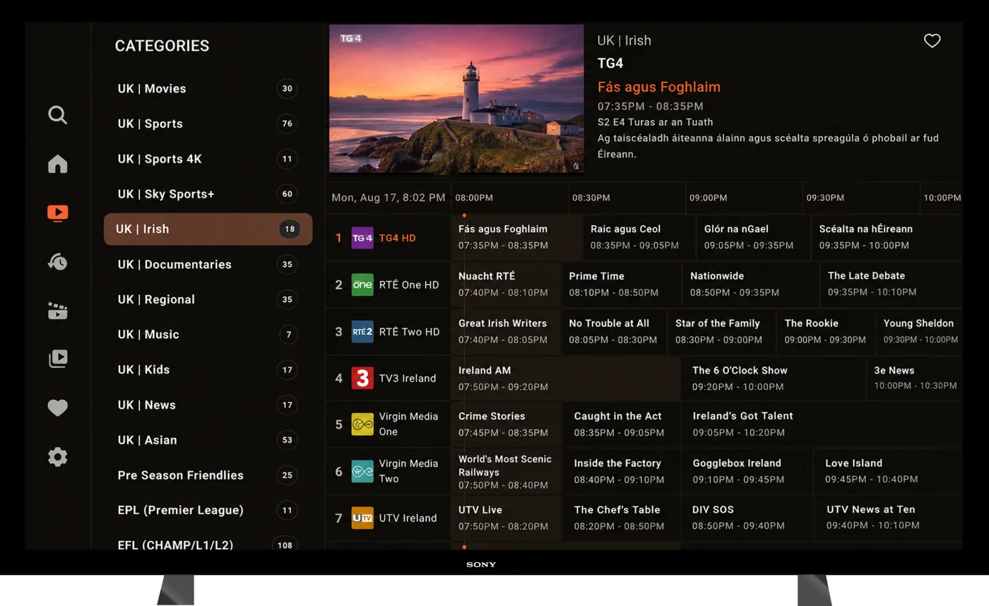
Task: Click the UK | Music category
Action: [208, 335]
